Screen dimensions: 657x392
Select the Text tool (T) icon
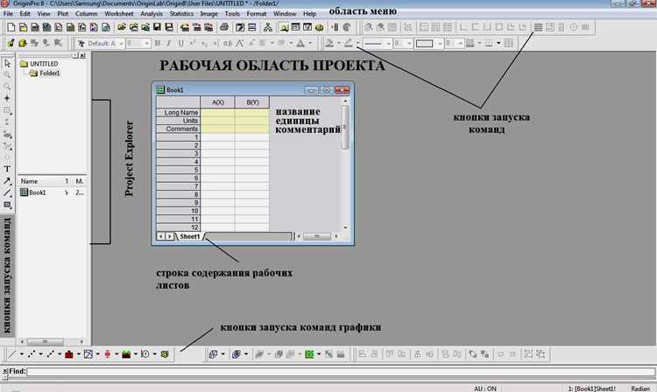7,169
